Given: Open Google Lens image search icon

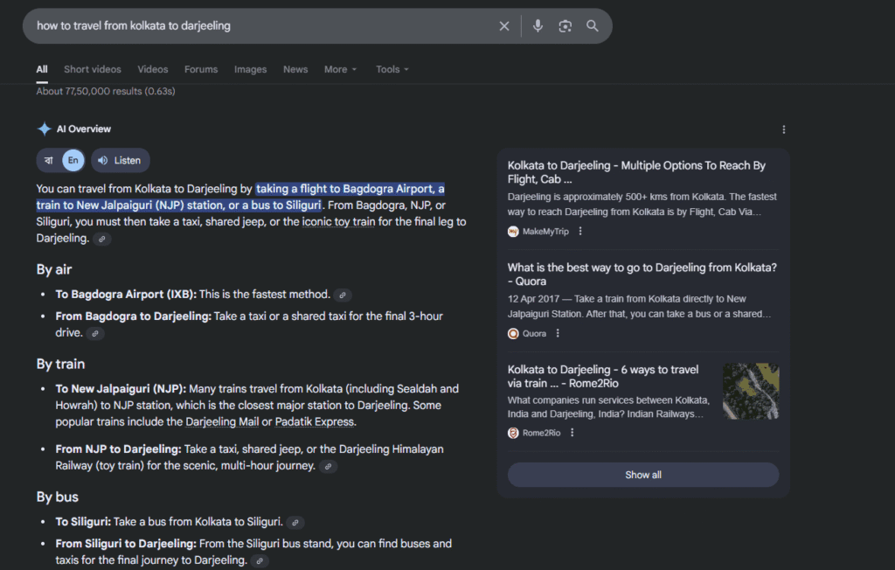Looking at the screenshot, I should pos(565,26).
